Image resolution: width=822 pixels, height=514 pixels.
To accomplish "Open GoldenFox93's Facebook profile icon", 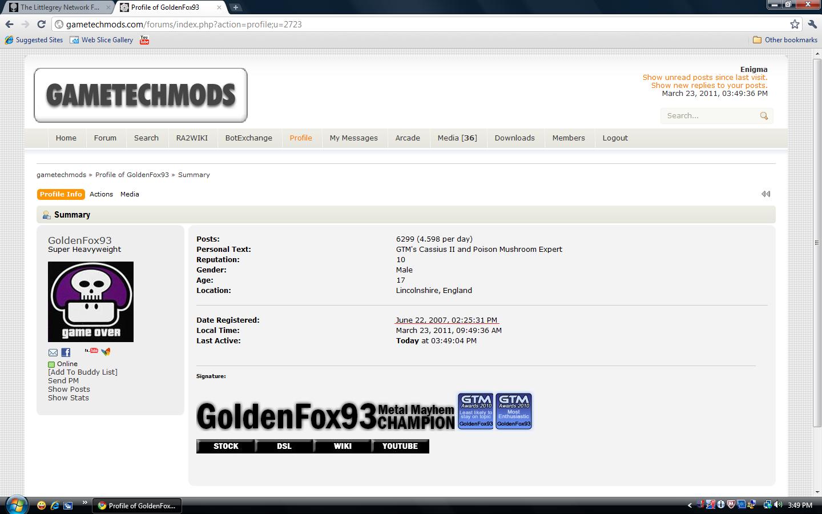I will 66,352.
